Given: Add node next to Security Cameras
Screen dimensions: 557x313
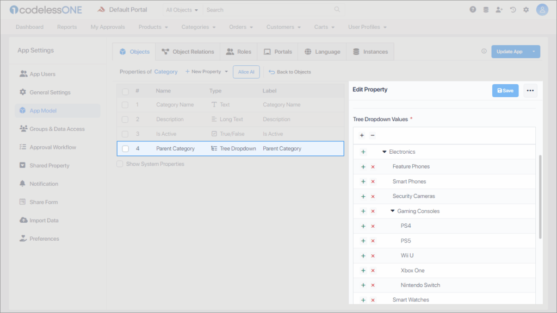Looking at the screenshot, I should [363, 196].
